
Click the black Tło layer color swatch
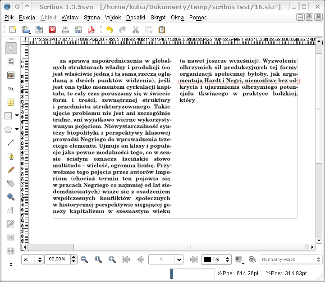(207, 259)
